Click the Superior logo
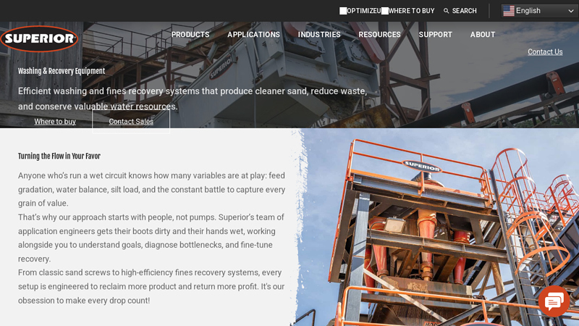The height and width of the screenshot is (326, 579). [39, 38]
